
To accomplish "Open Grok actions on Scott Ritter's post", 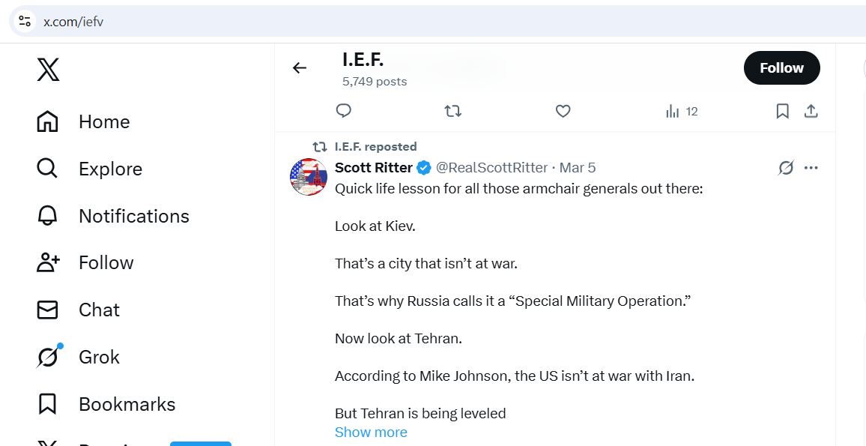I will coord(785,168).
